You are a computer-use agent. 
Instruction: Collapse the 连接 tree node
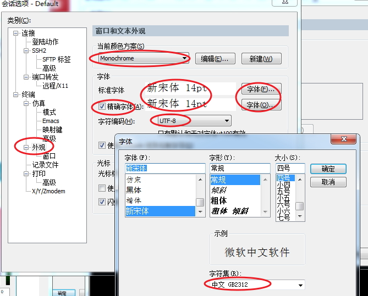pyautogui.click(x=16, y=33)
